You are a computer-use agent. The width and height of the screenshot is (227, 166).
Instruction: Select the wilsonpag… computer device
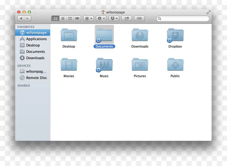point(33,71)
